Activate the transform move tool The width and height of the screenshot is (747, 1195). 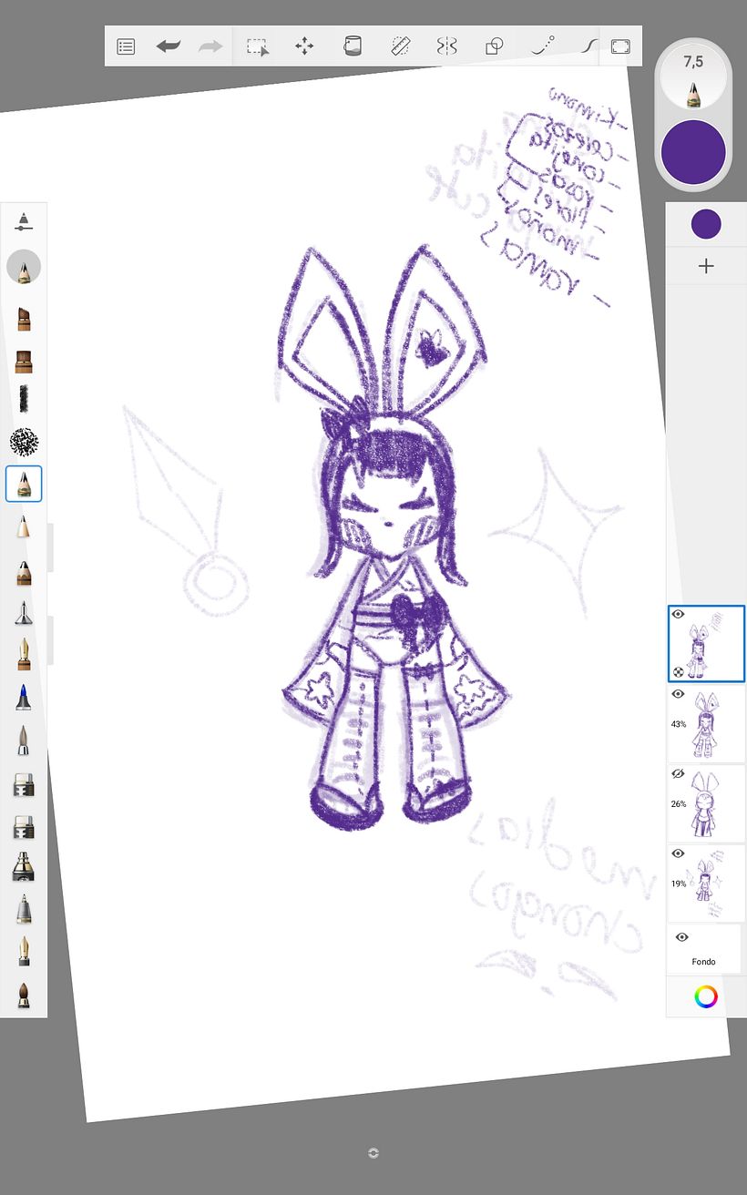tap(304, 46)
